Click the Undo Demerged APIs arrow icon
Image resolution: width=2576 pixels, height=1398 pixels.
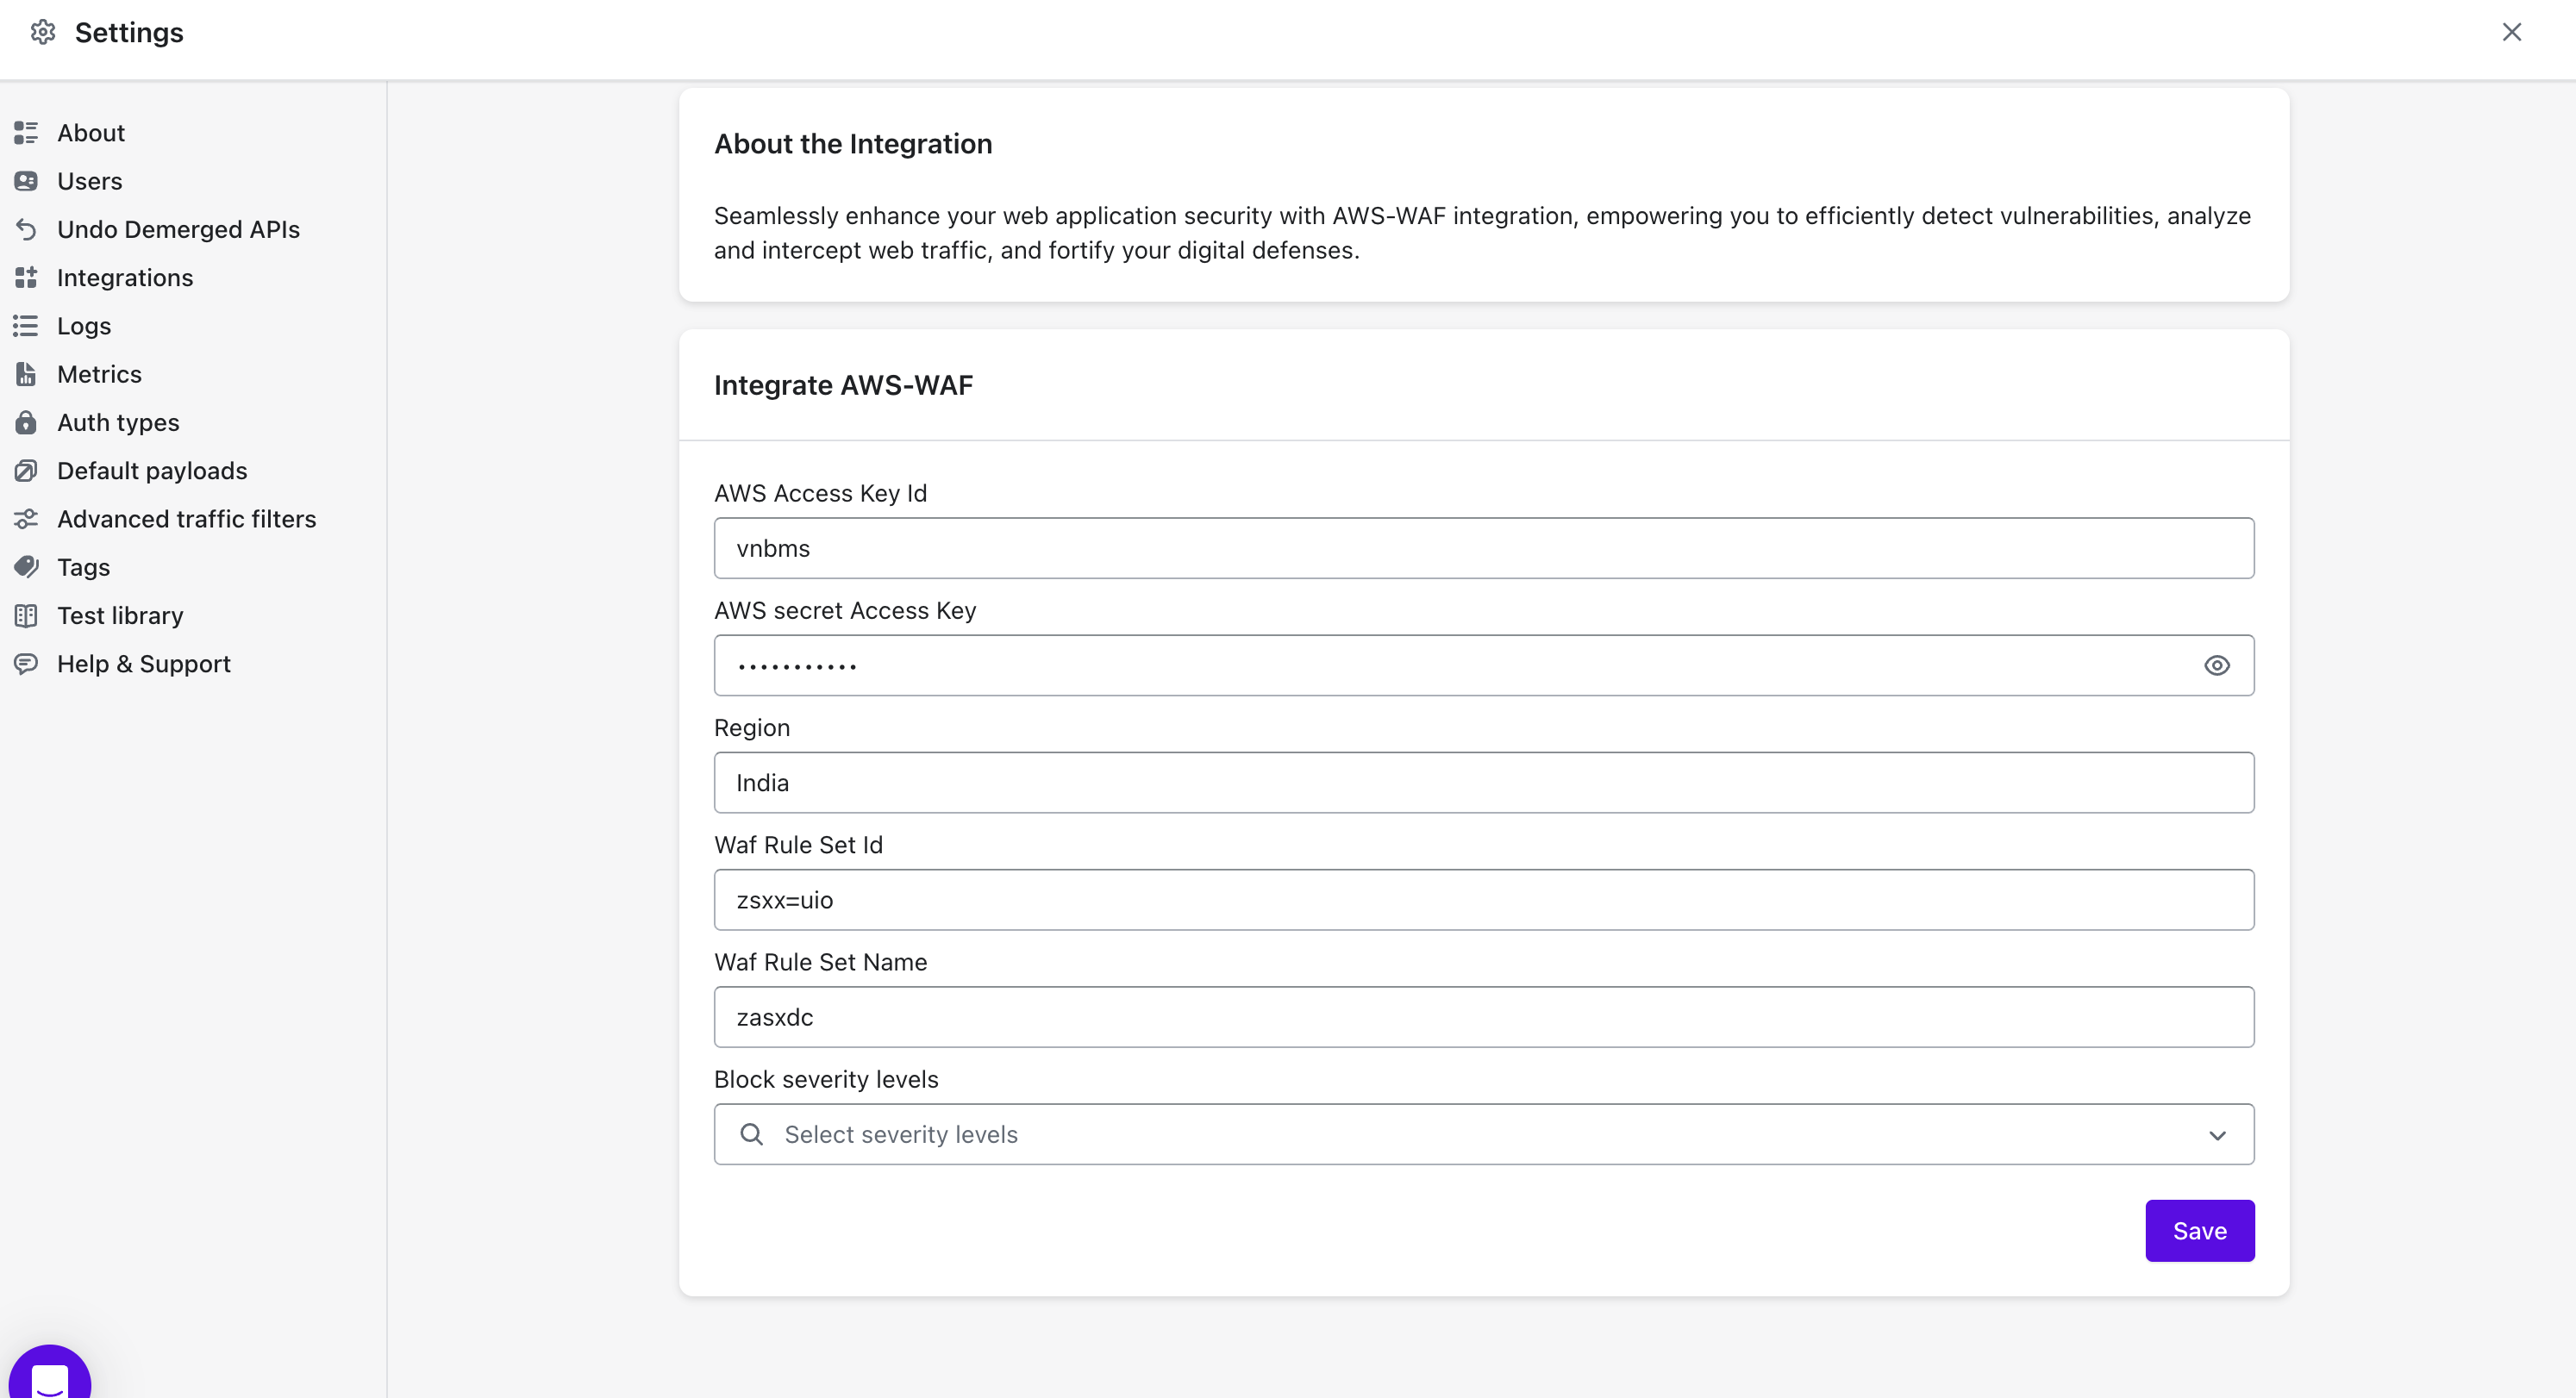26,229
